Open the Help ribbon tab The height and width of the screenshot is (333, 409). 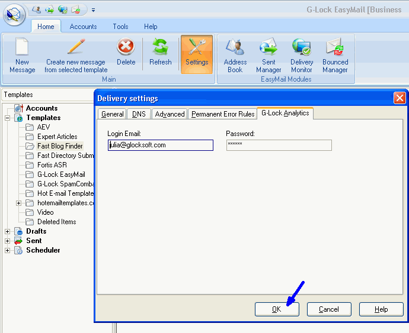coord(151,26)
